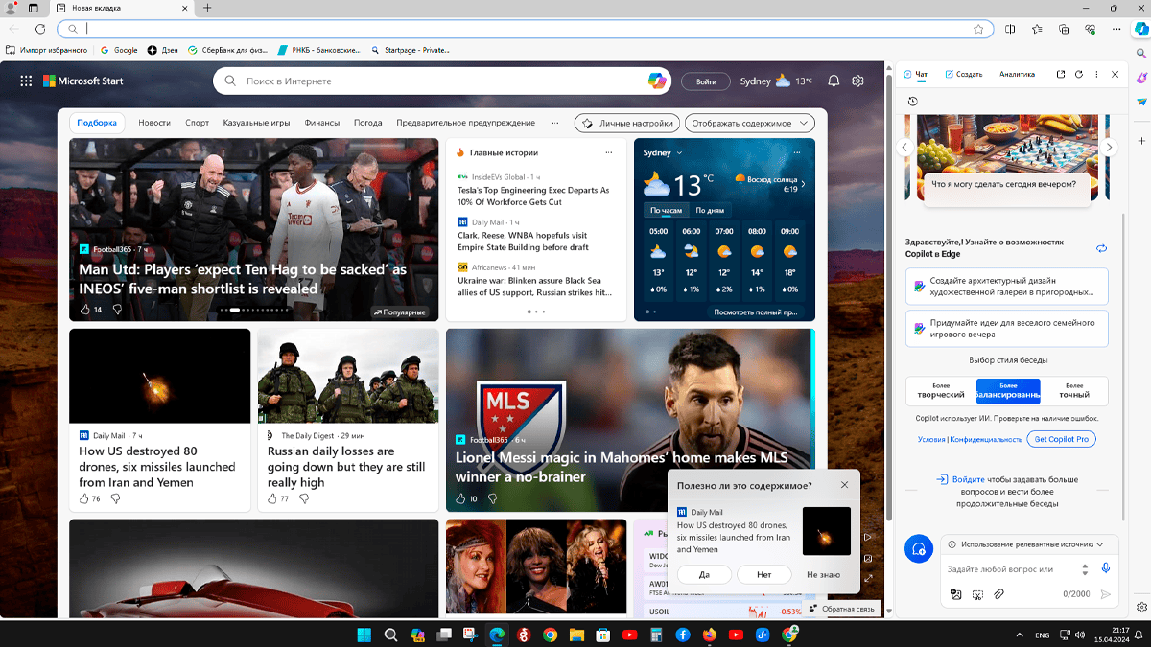Open the more options on Главные истории card
This screenshot has height=647, width=1151.
pyautogui.click(x=608, y=152)
